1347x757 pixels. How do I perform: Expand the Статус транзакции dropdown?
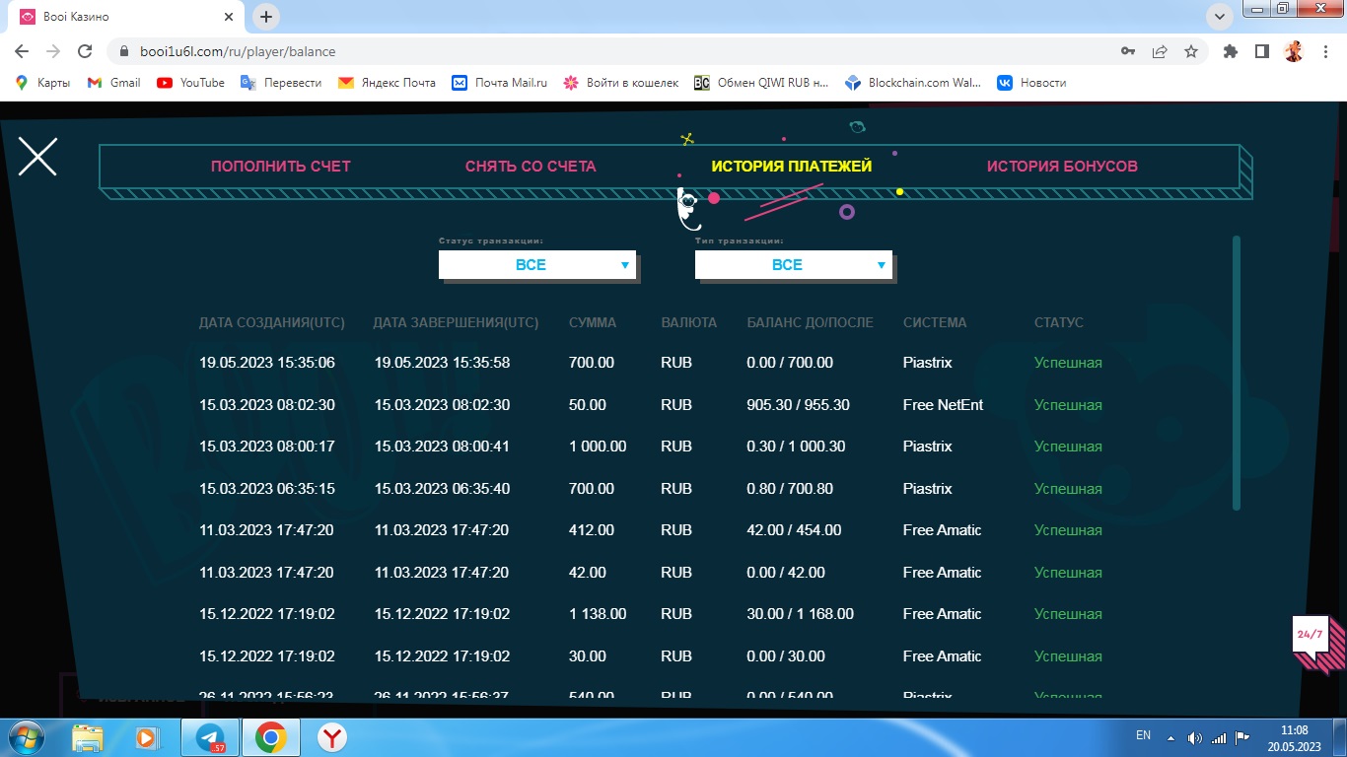click(x=537, y=265)
